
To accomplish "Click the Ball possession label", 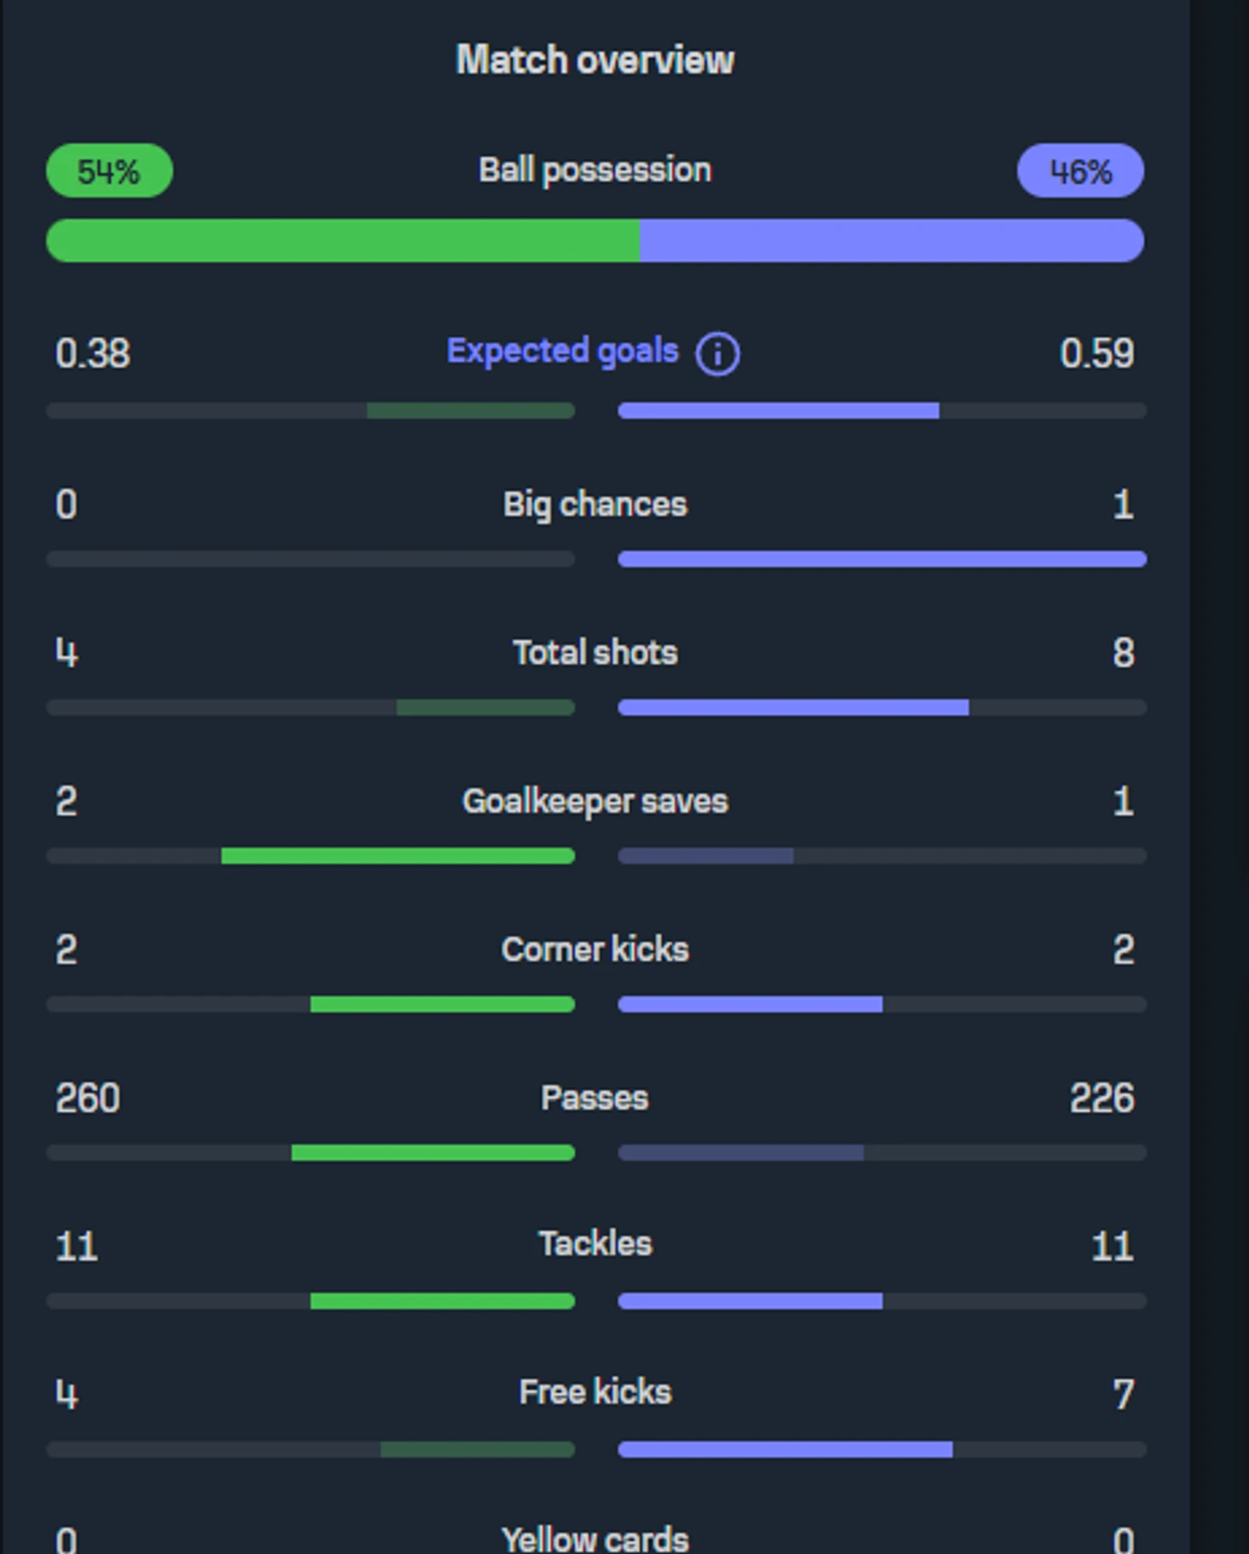I will pos(595,169).
